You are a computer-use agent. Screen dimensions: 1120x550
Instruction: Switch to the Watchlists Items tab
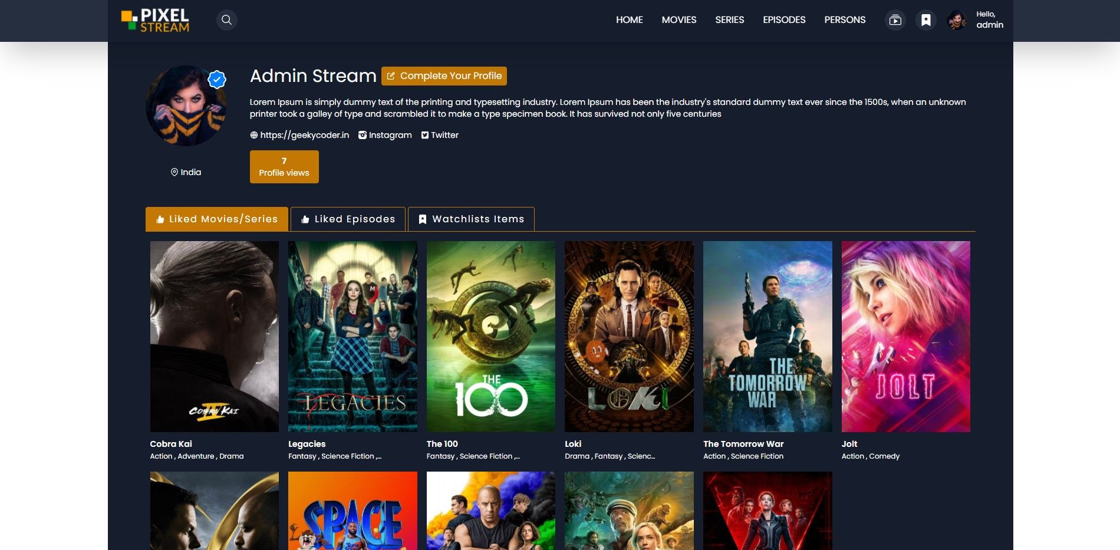tap(471, 219)
